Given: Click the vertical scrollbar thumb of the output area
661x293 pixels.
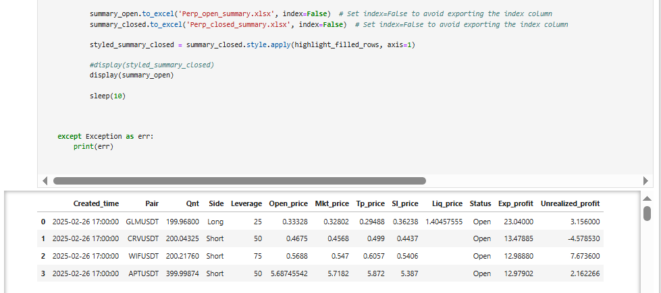Looking at the screenshot, I should [647, 213].
